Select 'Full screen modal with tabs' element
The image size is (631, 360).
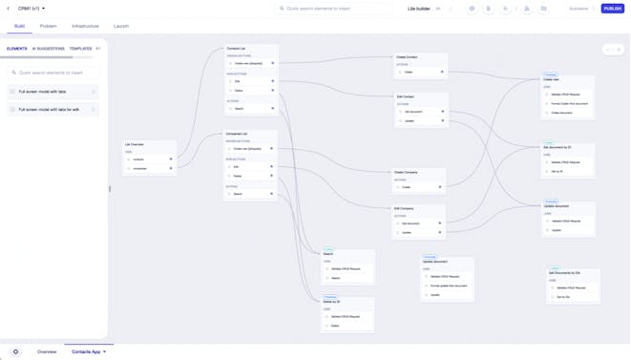pyautogui.click(x=53, y=92)
